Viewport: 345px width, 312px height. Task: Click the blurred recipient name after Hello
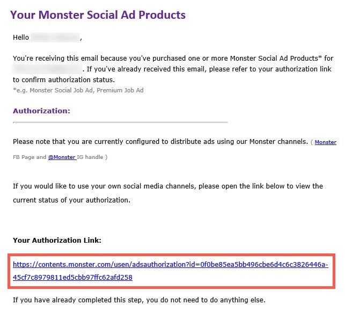point(55,38)
